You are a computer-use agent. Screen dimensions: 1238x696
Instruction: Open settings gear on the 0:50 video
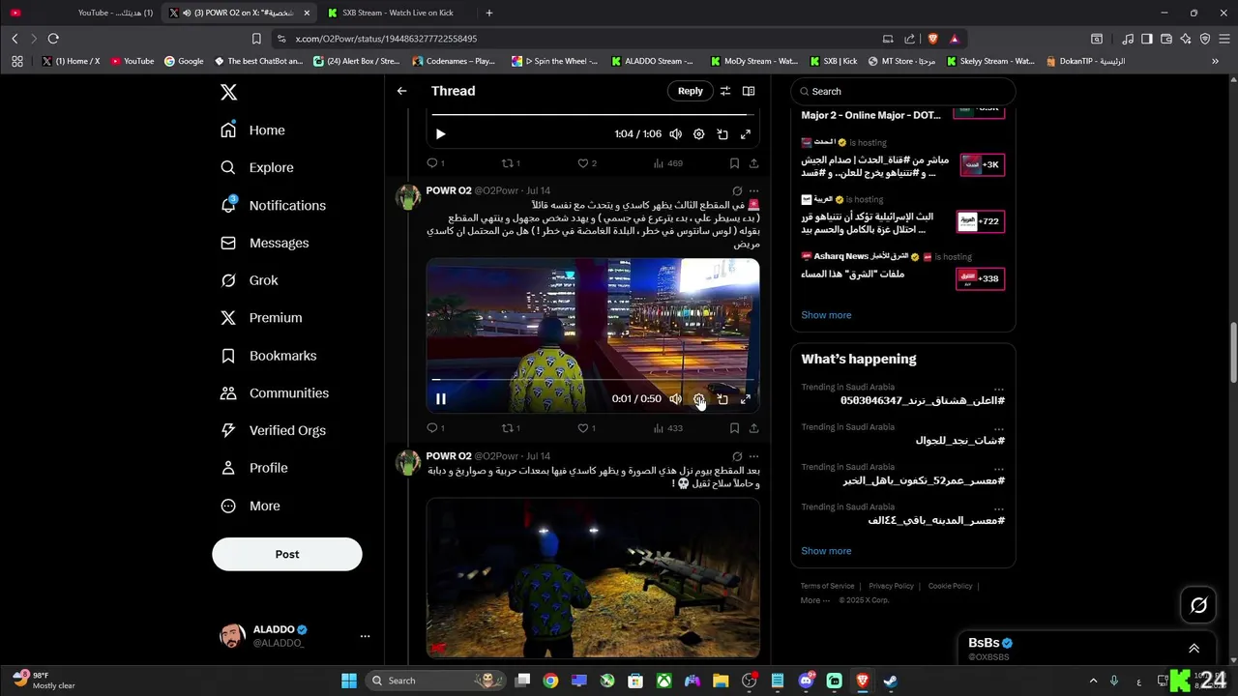[698, 399]
